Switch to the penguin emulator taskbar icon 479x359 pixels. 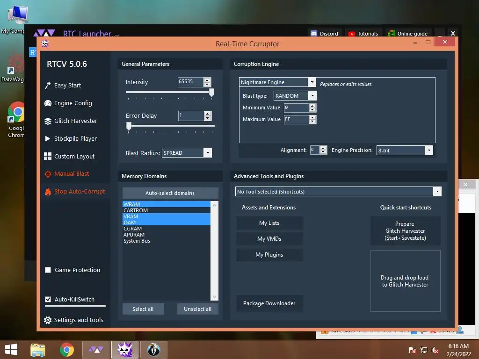pos(153,350)
